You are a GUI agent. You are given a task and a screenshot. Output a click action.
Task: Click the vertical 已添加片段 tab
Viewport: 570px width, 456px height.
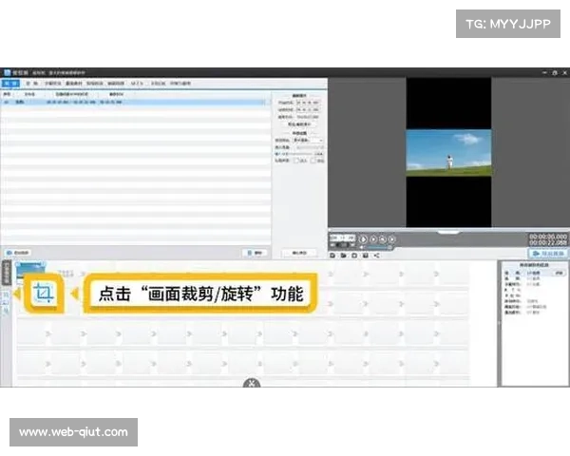tap(7, 273)
